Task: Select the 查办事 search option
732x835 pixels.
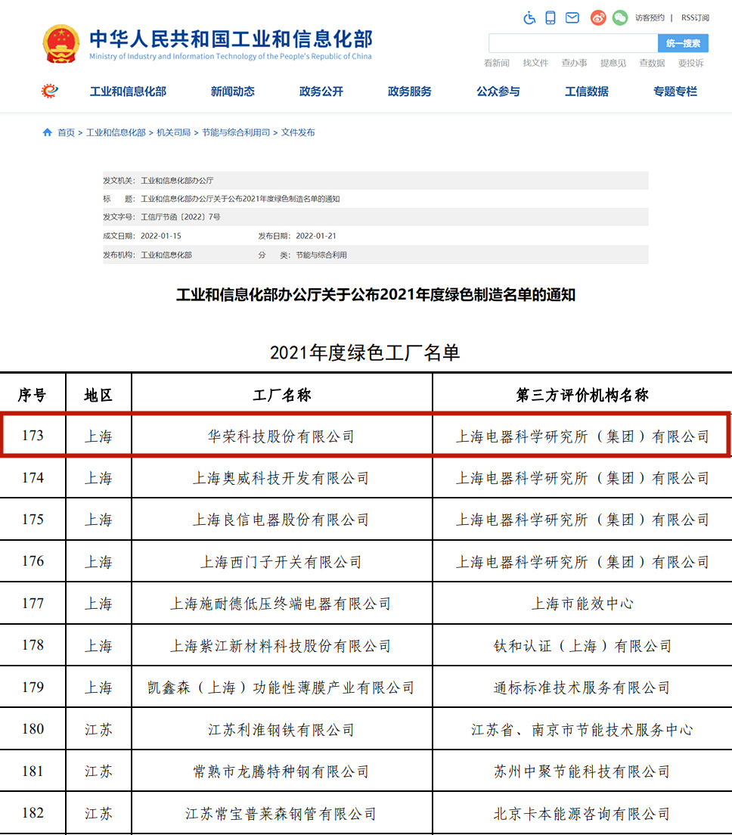Action: [575, 63]
